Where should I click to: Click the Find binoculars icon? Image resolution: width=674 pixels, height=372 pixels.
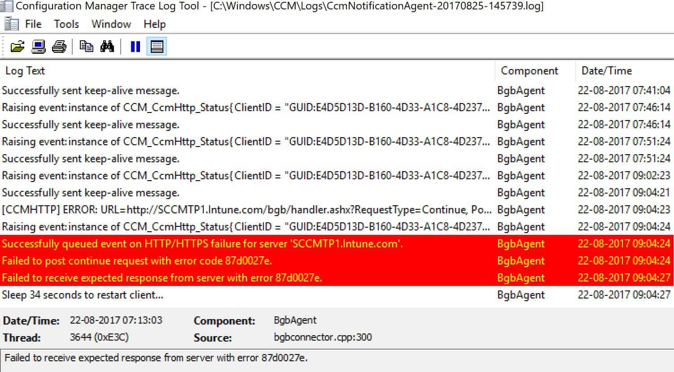tap(107, 46)
